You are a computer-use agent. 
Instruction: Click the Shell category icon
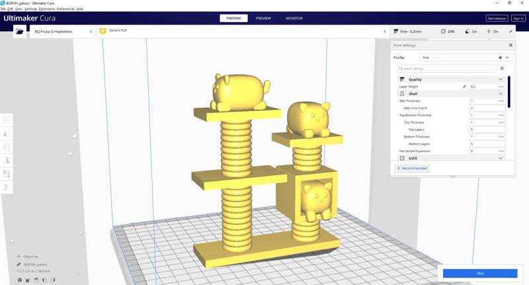pos(402,94)
